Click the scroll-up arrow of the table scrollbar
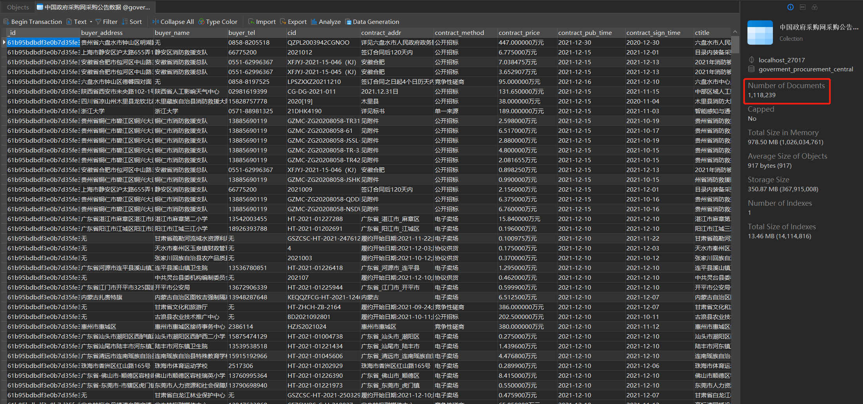Viewport: 863px width, 404px height. point(735,32)
